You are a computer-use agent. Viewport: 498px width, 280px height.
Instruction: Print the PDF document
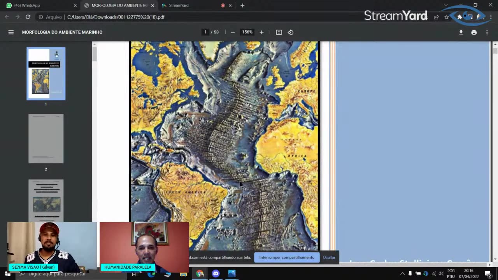tap(474, 32)
